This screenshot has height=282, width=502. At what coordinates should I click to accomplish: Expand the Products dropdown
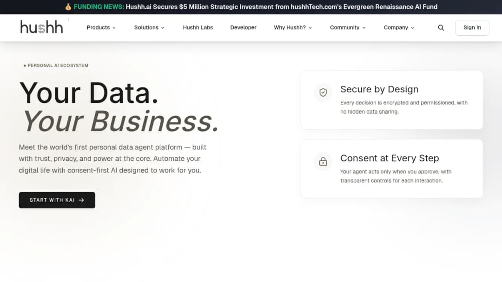[x=101, y=27]
